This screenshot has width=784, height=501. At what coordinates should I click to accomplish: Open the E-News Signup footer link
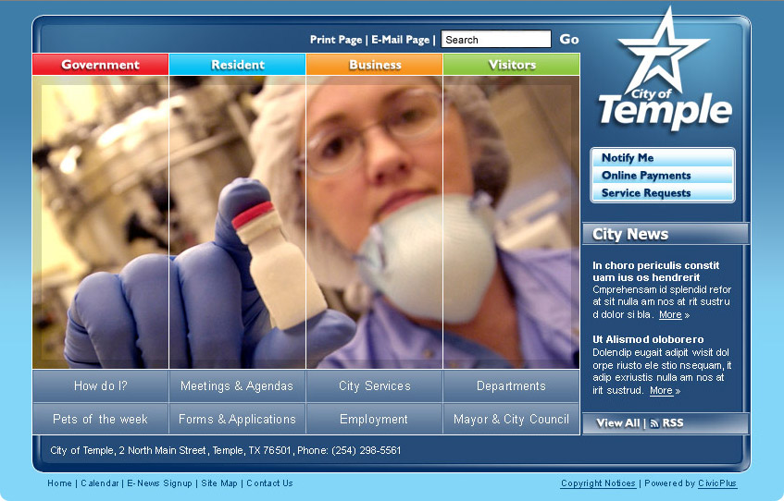pos(159,483)
